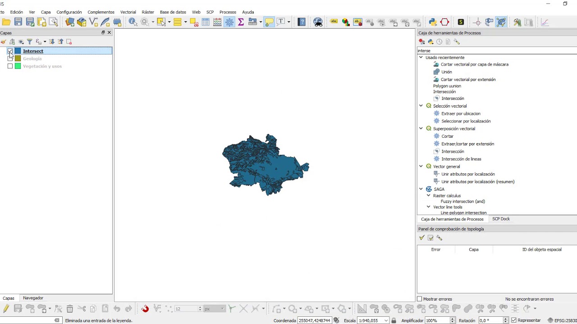
Task: Open the Vectorial menu
Action: tap(128, 12)
